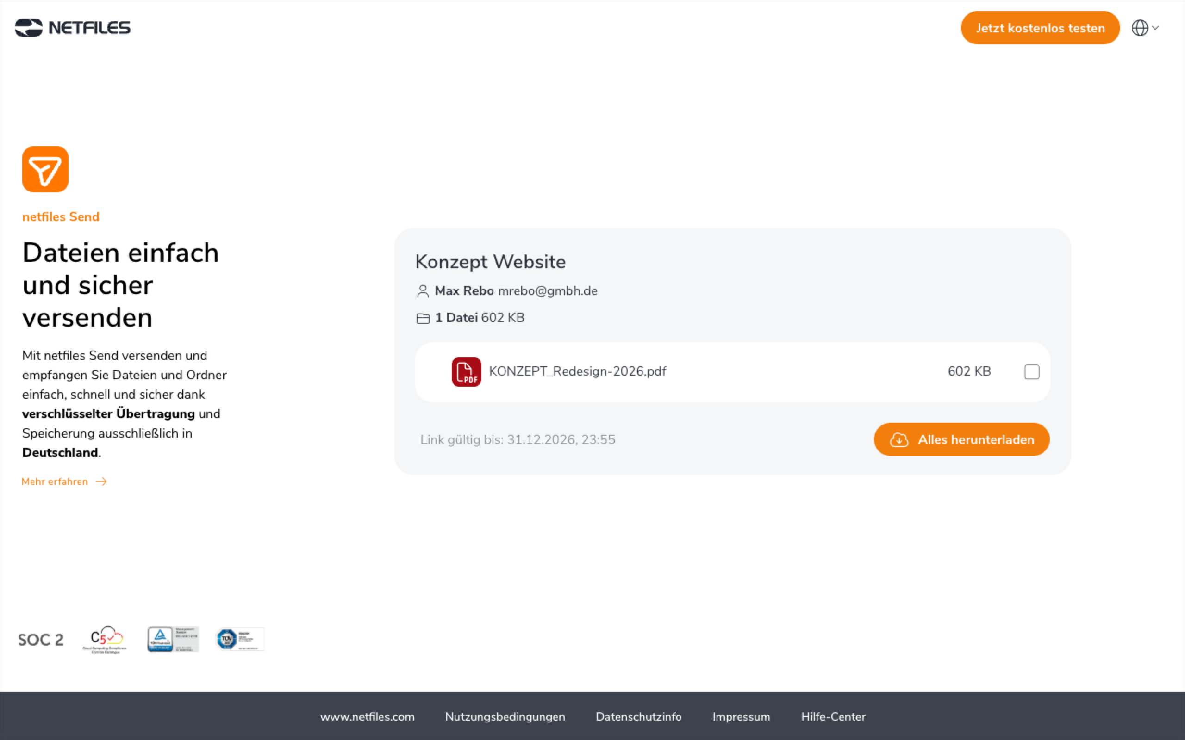Click the red PDF file icon

pos(466,372)
